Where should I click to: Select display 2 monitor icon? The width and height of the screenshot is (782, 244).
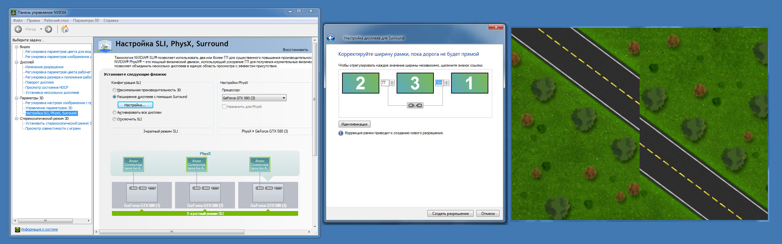(x=360, y=83)
